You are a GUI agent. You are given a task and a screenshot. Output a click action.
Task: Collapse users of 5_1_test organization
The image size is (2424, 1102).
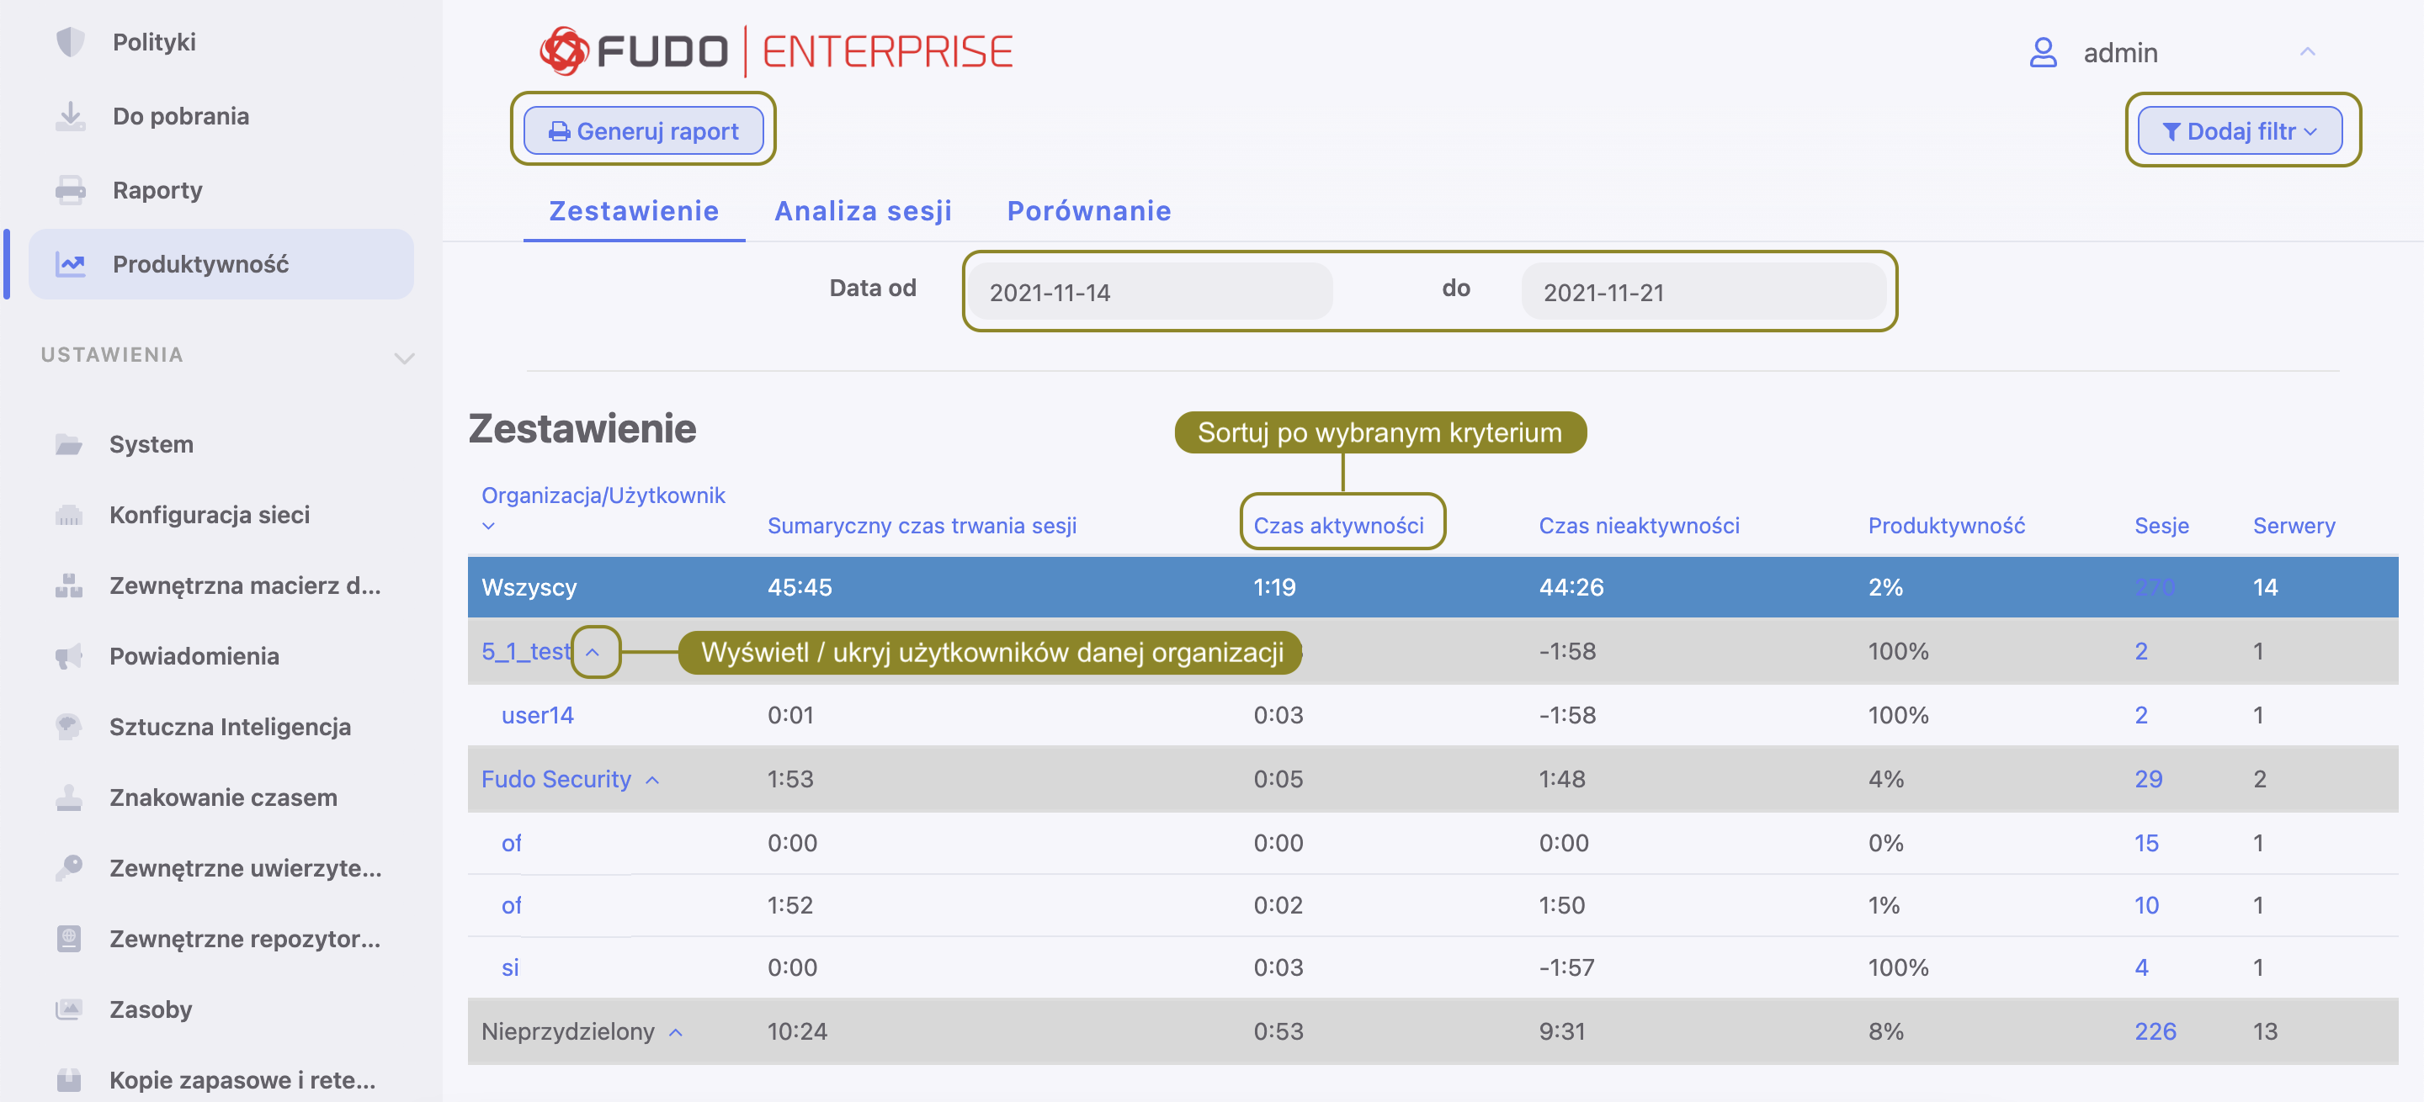tap(593, 652)
